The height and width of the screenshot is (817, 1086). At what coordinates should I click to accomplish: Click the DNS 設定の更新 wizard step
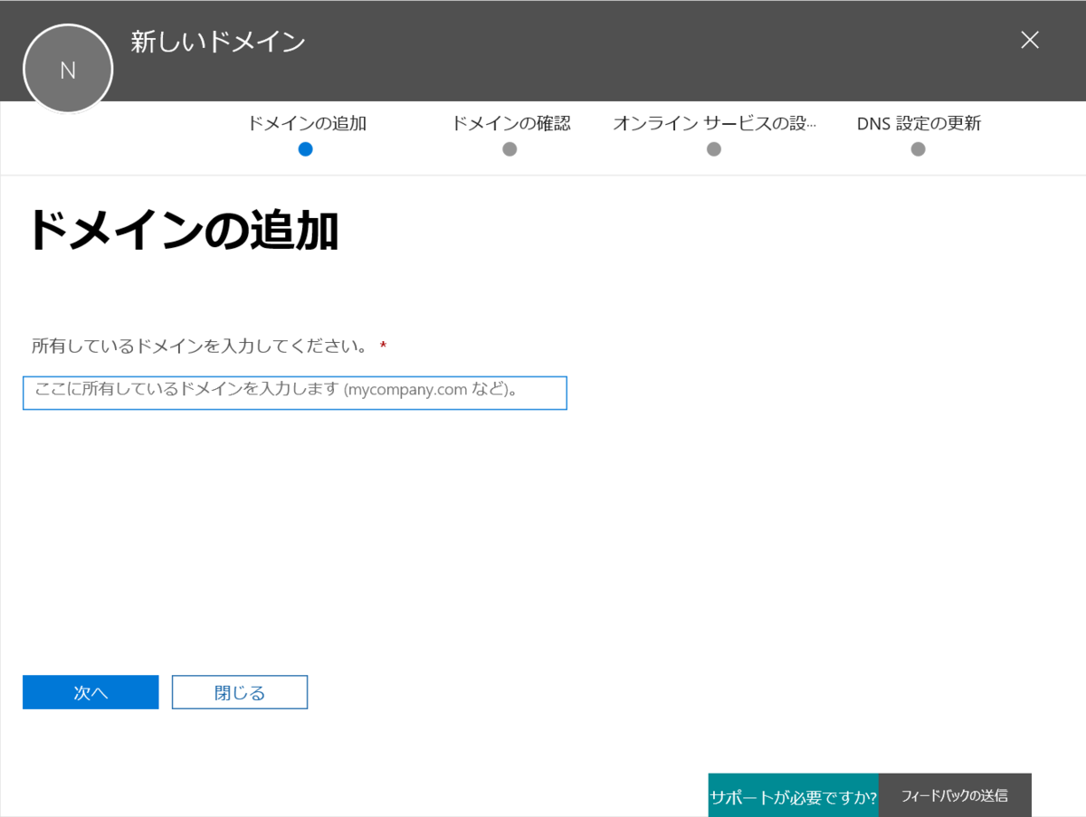pyautogui.click(x=917, y=123)
